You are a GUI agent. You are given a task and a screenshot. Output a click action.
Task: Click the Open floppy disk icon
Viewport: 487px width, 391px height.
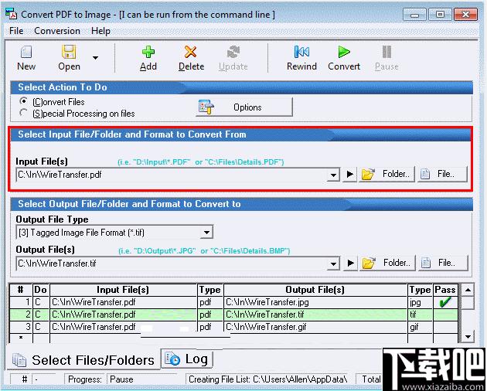coord(69,53)
